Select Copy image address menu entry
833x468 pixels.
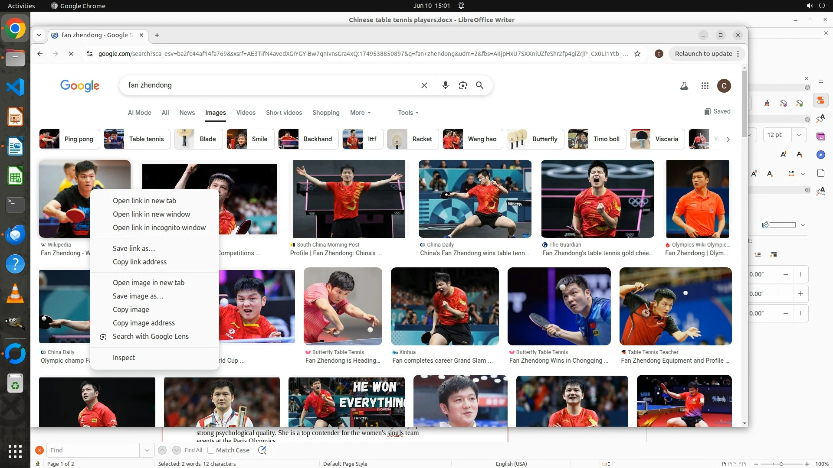point(144,323)
